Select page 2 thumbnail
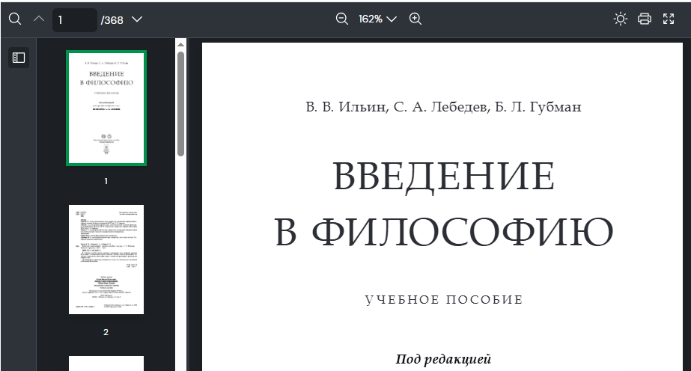The image size is (691, 371). coord(106,260)
